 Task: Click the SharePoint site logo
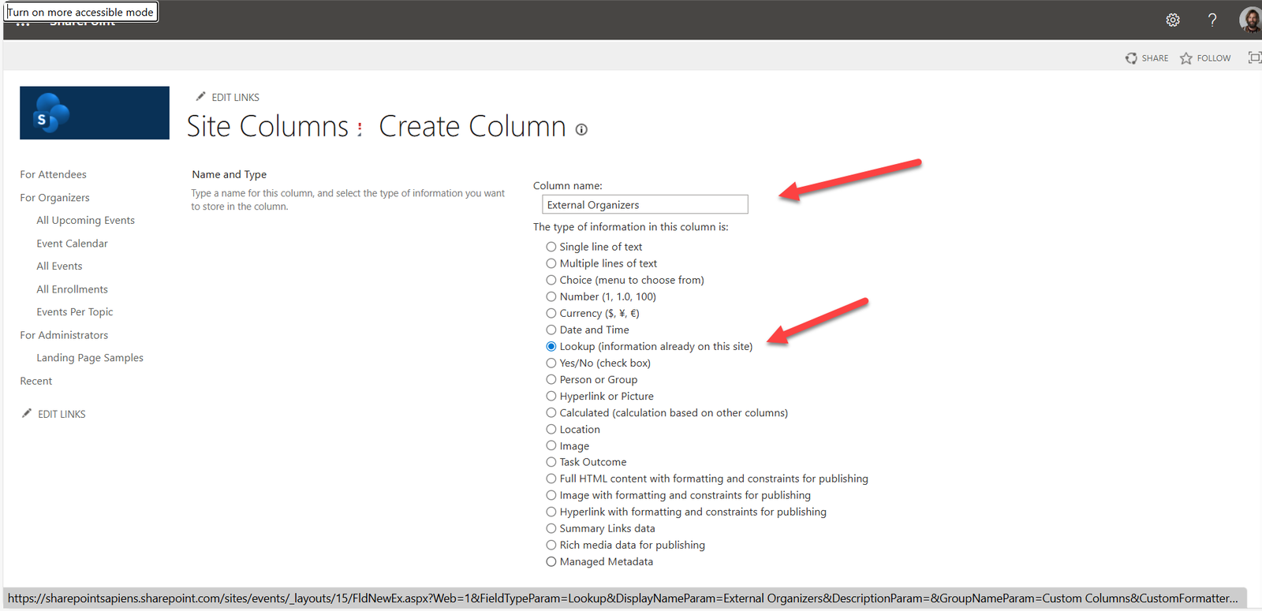click(95, 113)
